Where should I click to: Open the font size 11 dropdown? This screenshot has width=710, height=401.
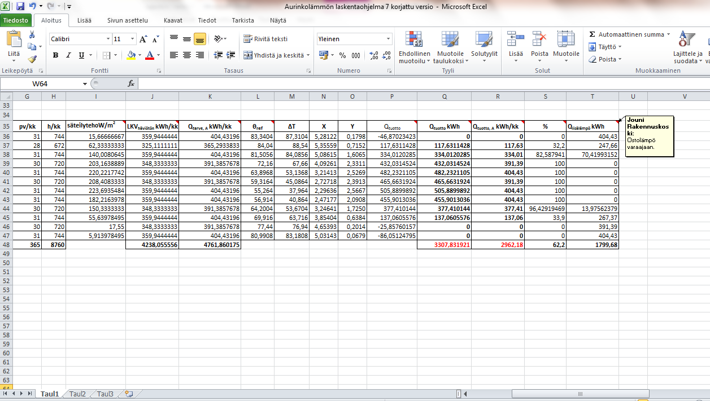point(132,39)
